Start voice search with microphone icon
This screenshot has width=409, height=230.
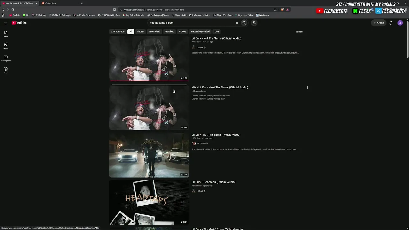tap(254, 23)
